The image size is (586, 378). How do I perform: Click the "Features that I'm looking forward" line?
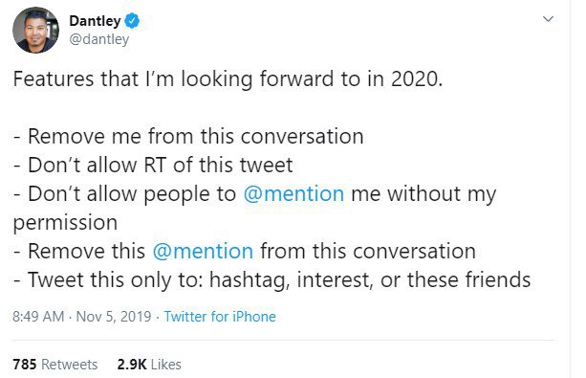[x=228, y=79]
